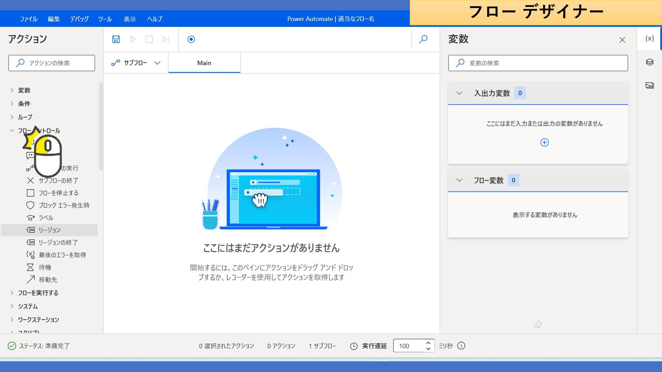The width and height of the screenshot is (662, 372).
Task: Click the Run next action icon
Action: pyautogui.click(x=165, y=39)
